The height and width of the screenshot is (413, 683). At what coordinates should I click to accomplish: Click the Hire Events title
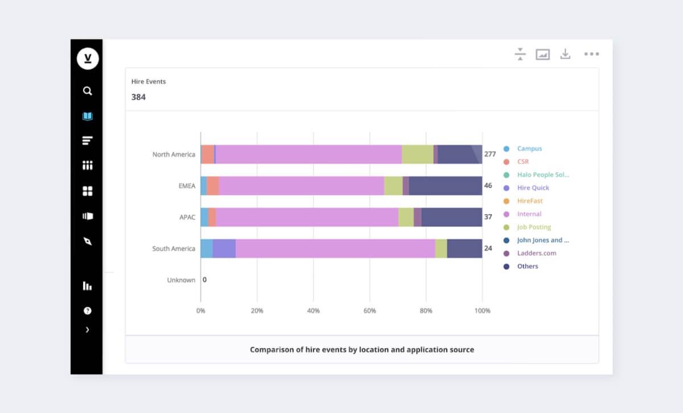(149, 81)
